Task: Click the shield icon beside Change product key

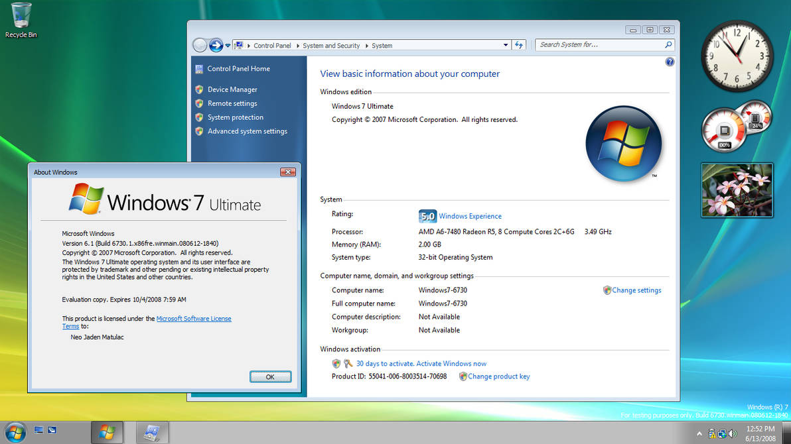Action: point(463,376)
